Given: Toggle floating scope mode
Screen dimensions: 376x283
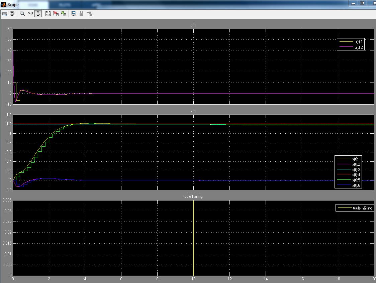Looking at the screenshot, I should 74,14.
